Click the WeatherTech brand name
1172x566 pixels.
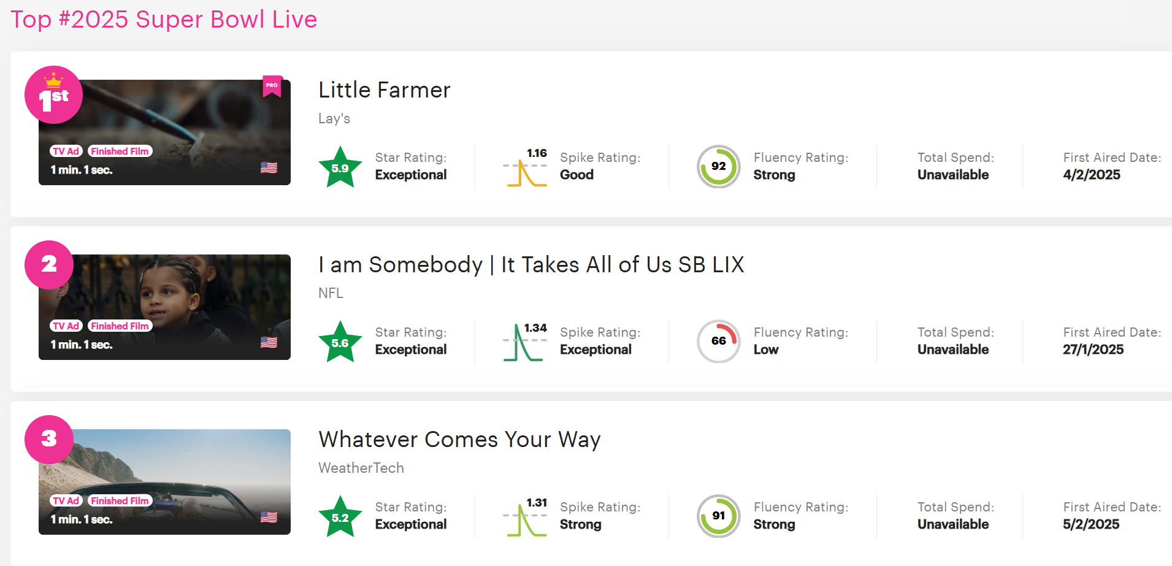361,468
